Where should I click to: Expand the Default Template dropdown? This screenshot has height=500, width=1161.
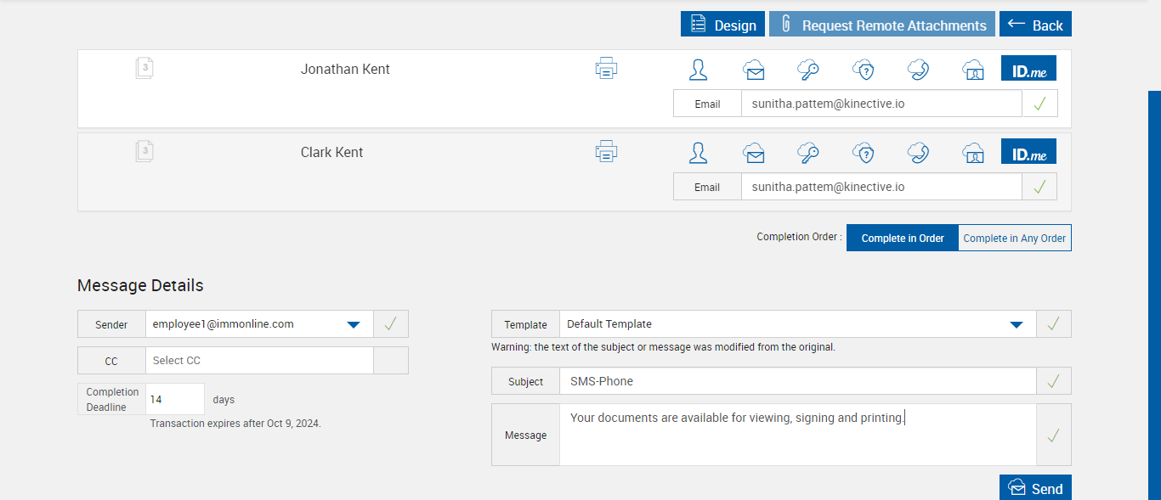click(1016, 324)
